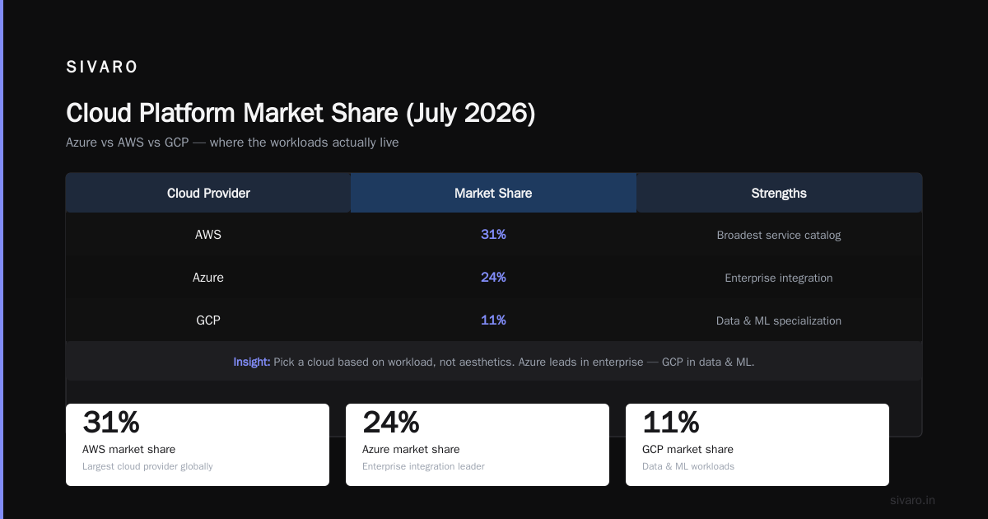Click the 31% value in the table

click(x=493, y=235)
